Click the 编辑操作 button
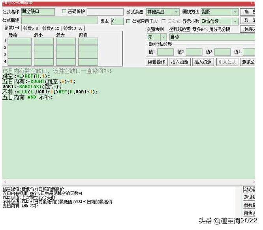263x230 pixels. pos(156,62)
